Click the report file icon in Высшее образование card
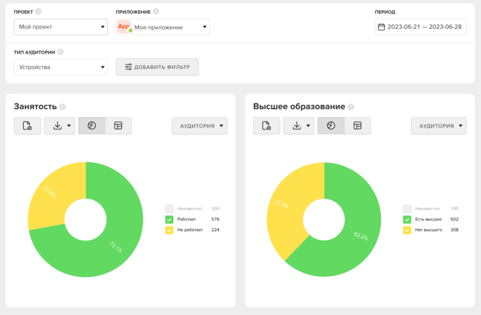The width and height of the screenshot is (481, 315). point(266,126)
